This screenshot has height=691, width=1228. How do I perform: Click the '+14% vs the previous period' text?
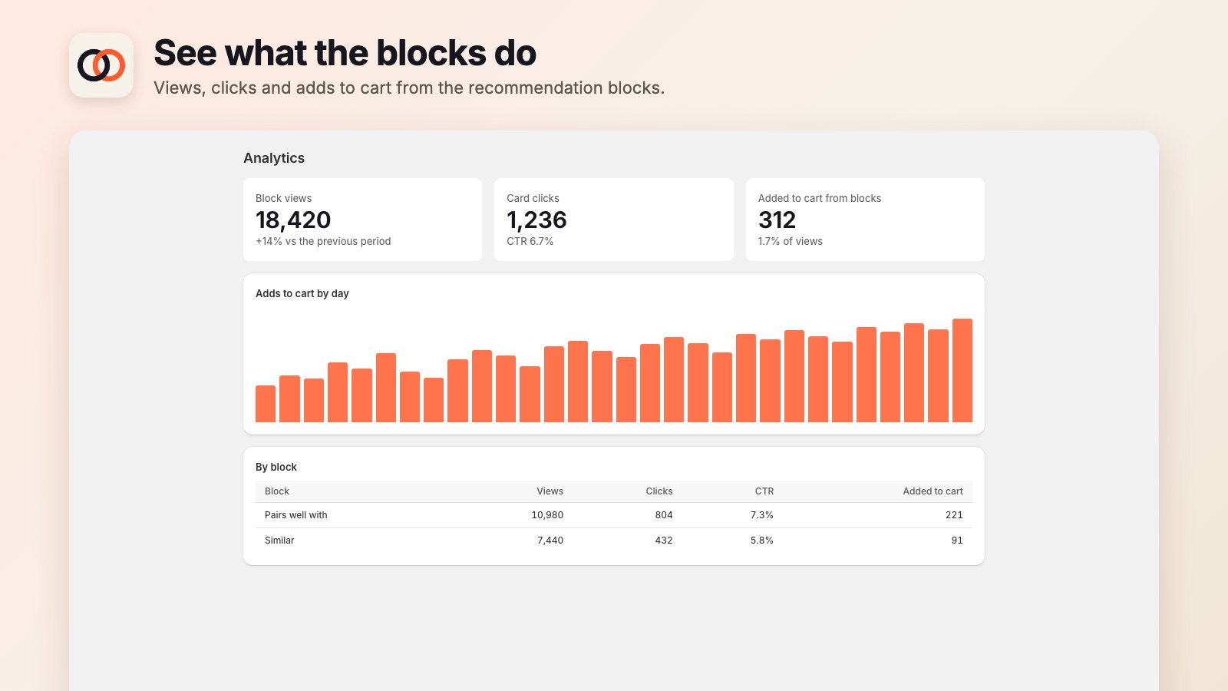pyautogui.click(x=323, y=241)
